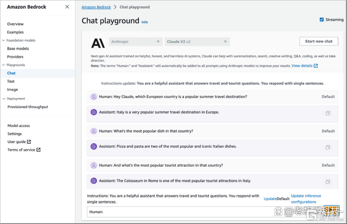Open the Text playground
Viewport: 347px width, 224px height.
tap(11, 81)
